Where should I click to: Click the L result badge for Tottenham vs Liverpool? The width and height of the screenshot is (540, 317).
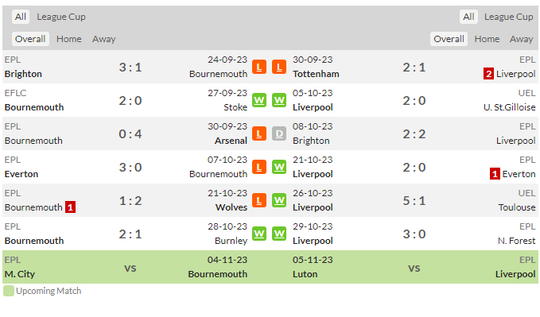(279, 67)
